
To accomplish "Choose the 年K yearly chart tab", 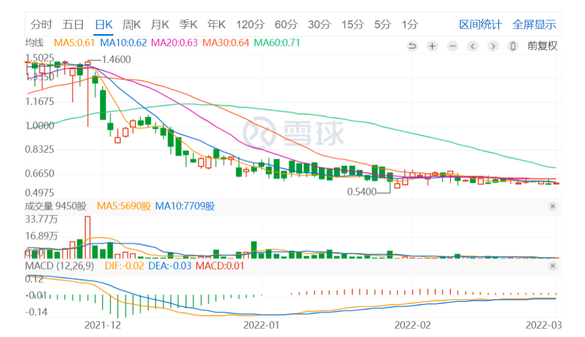I will point(217,24).
